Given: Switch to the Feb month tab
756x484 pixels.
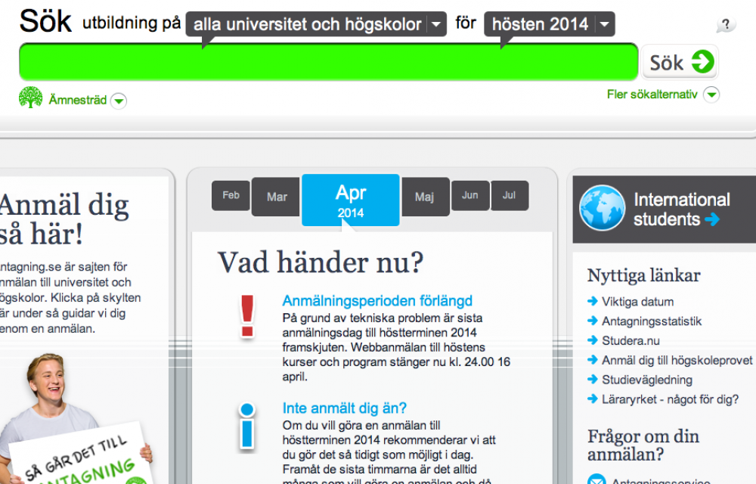Looking at the screenshot, I should click(x=231, y=195).
